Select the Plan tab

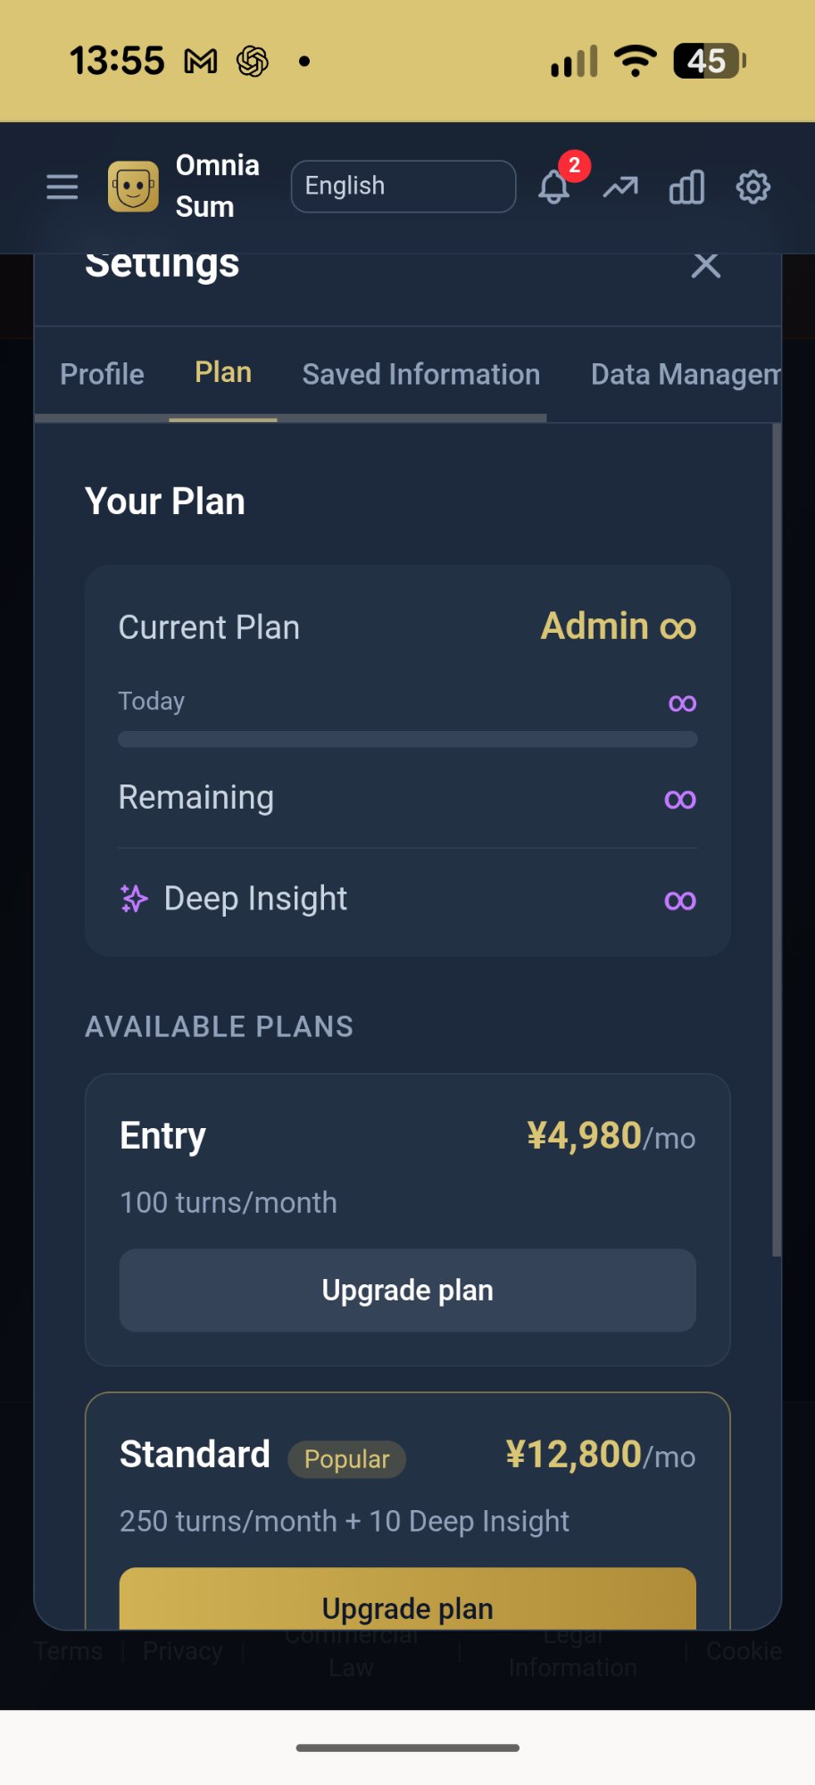coord(223,373)
